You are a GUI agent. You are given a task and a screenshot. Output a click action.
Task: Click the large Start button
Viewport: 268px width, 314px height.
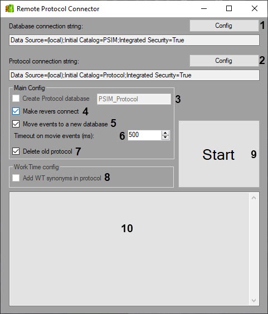coord(219,154)
